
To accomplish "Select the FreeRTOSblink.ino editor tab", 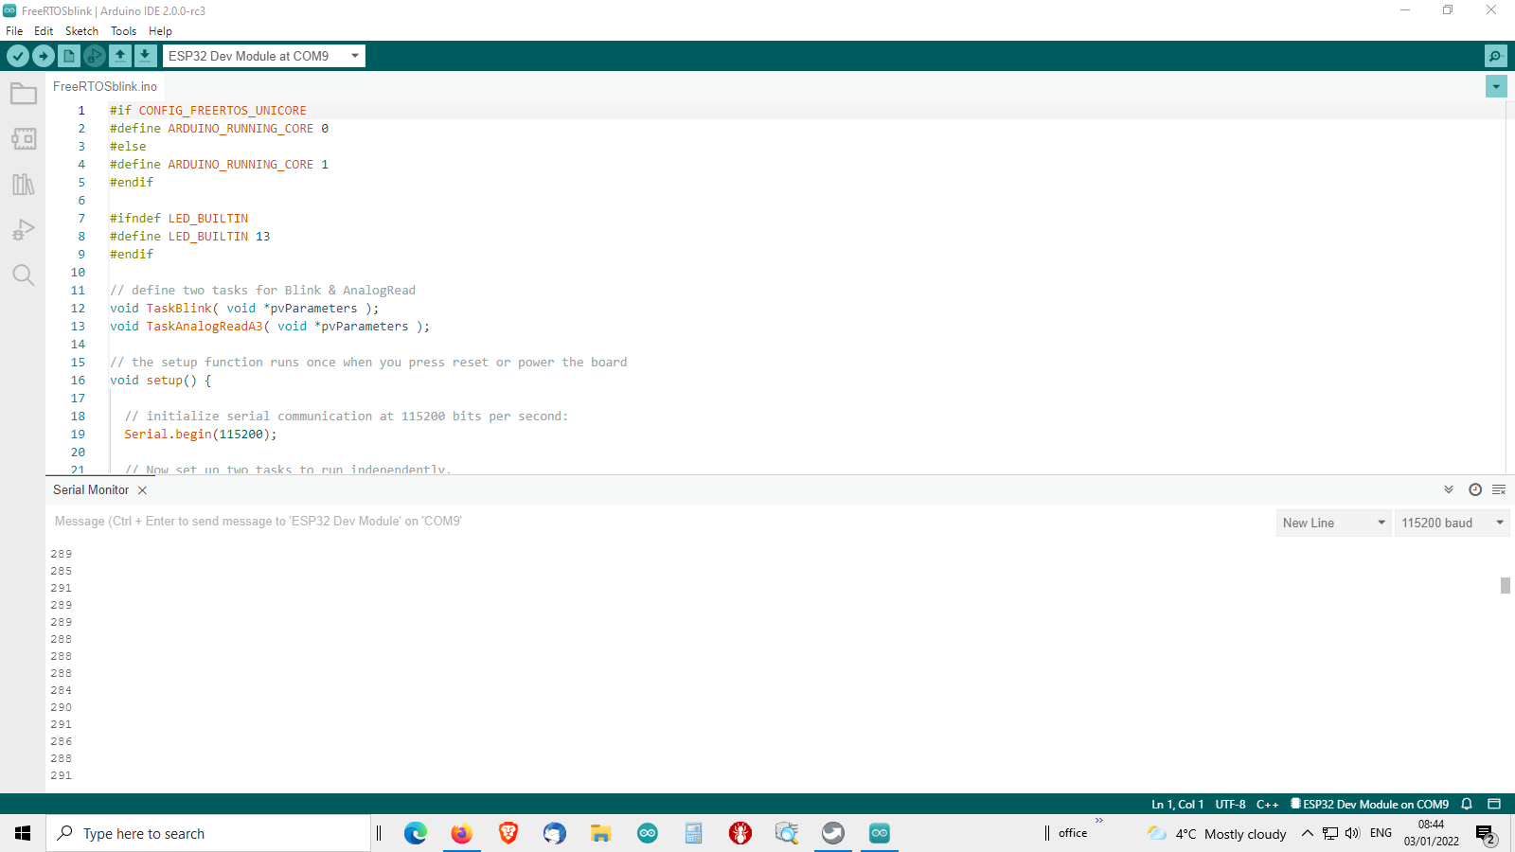I will pyautogui.click(x=105, y=86).
